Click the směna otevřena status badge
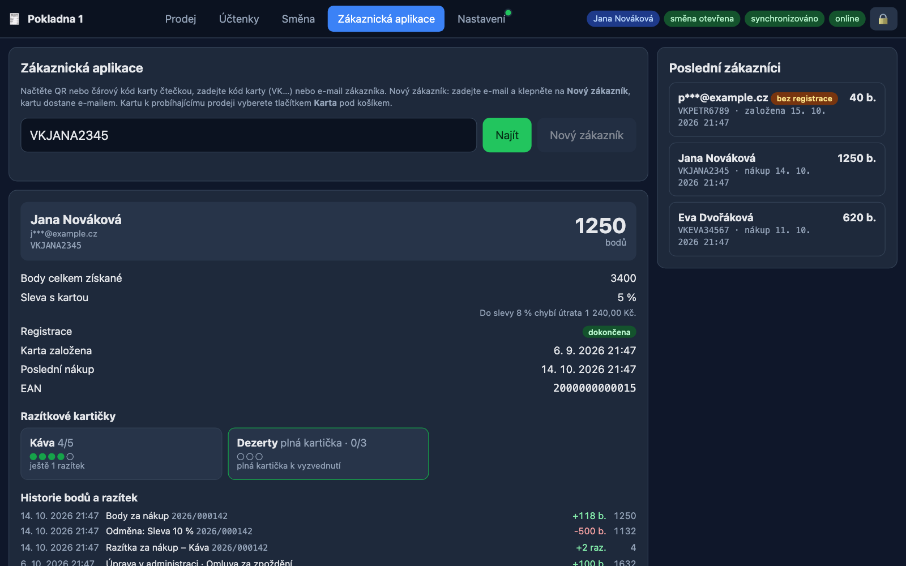Screen dimensions: 906x566 pyautogui.click(x=702, y=19)
